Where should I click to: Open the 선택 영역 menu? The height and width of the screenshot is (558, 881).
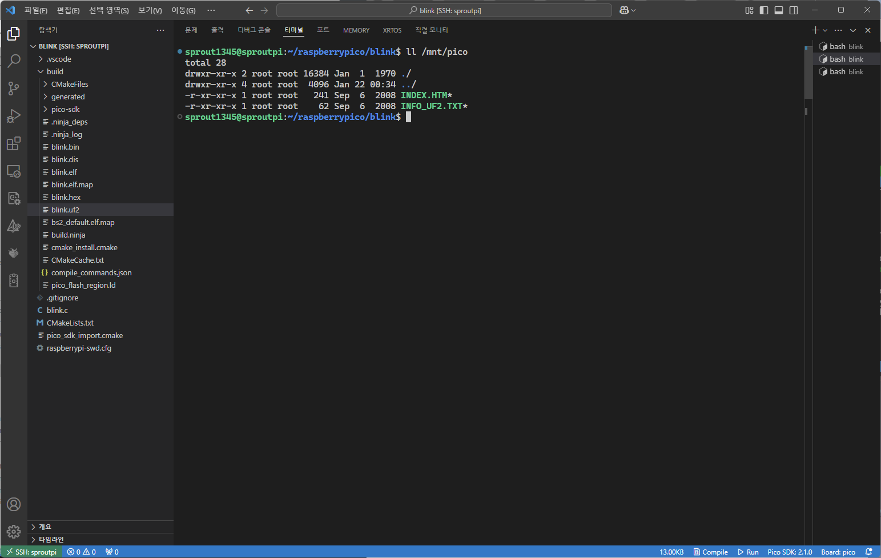point(108,10)
